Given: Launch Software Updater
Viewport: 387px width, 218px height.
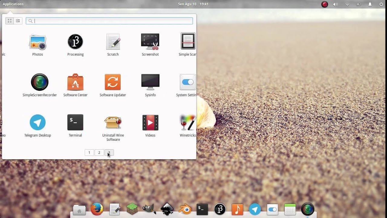Looking at the screenshot, I should tap(113, 85).
